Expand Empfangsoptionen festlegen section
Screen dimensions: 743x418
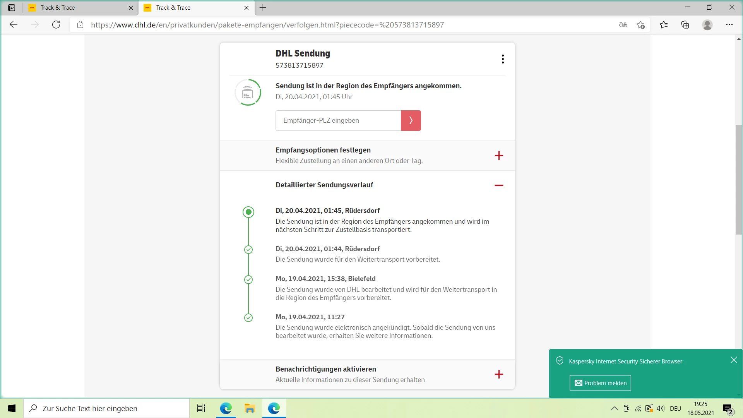(499, 156)
